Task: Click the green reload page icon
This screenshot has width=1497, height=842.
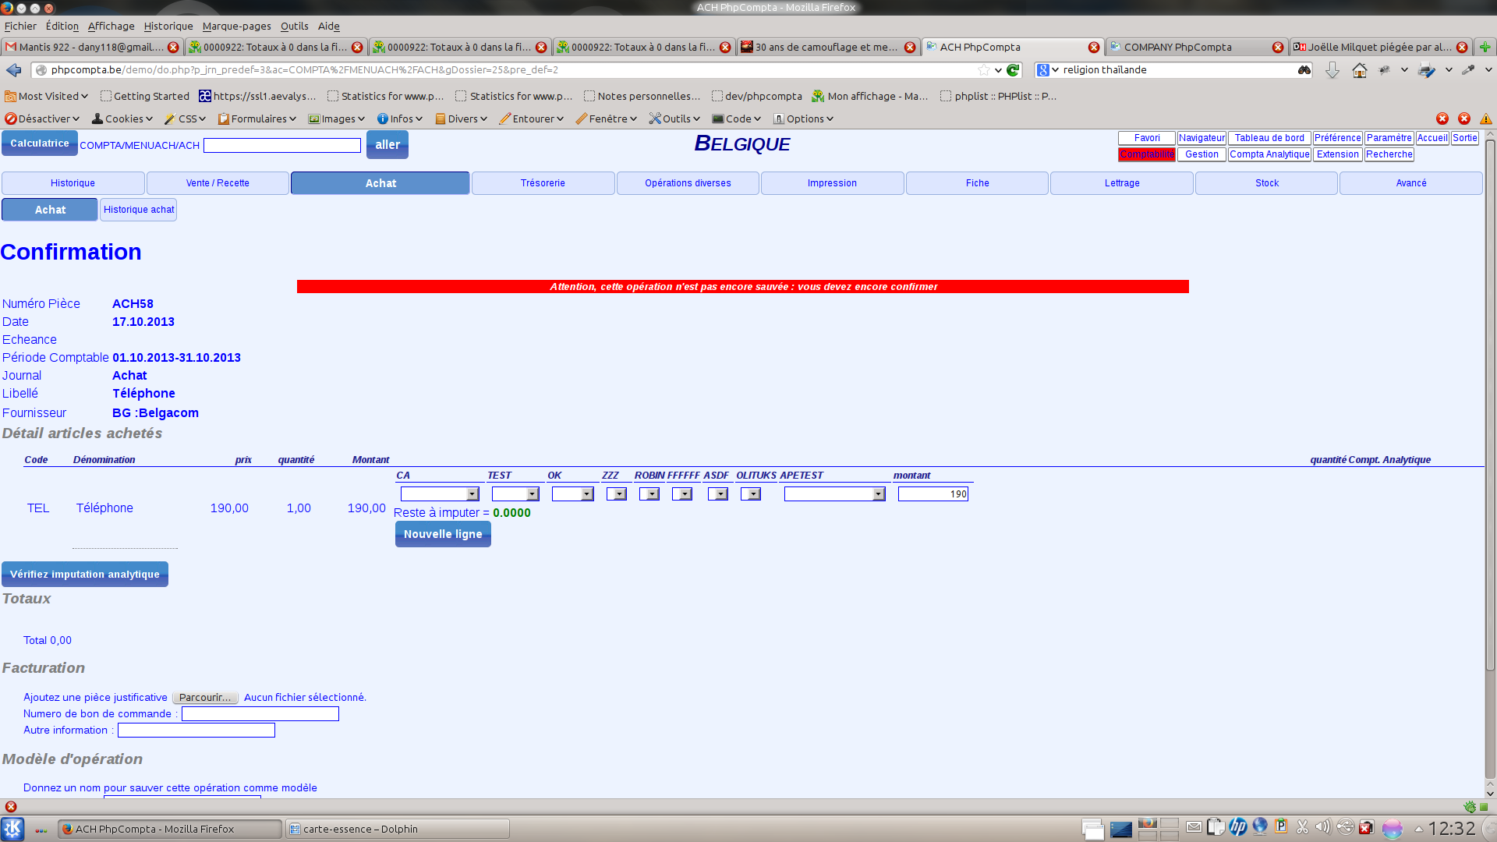Action: 1013,70
